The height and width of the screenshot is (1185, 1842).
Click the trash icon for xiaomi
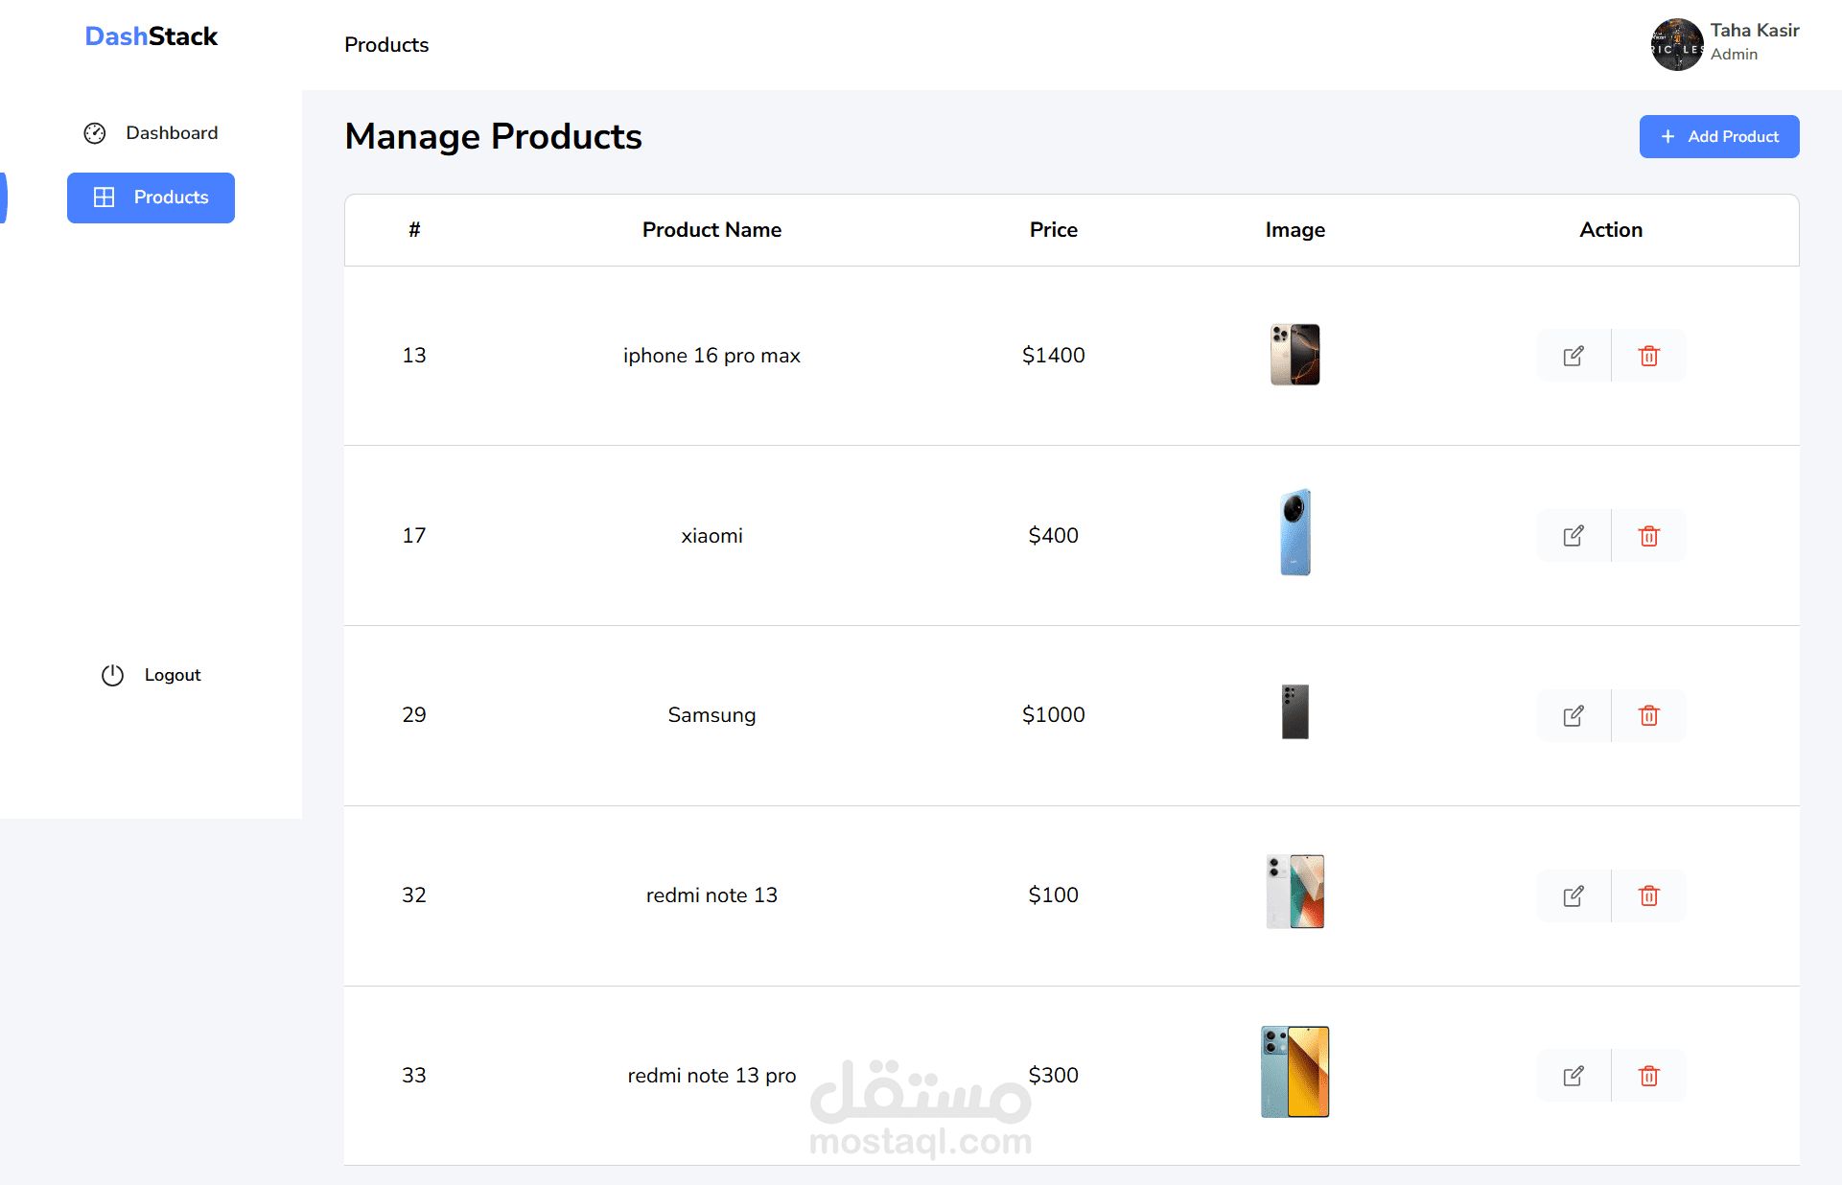pos(1649,536)
